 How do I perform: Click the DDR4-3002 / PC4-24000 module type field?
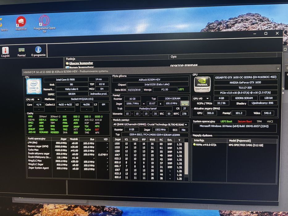coord(154,135)
